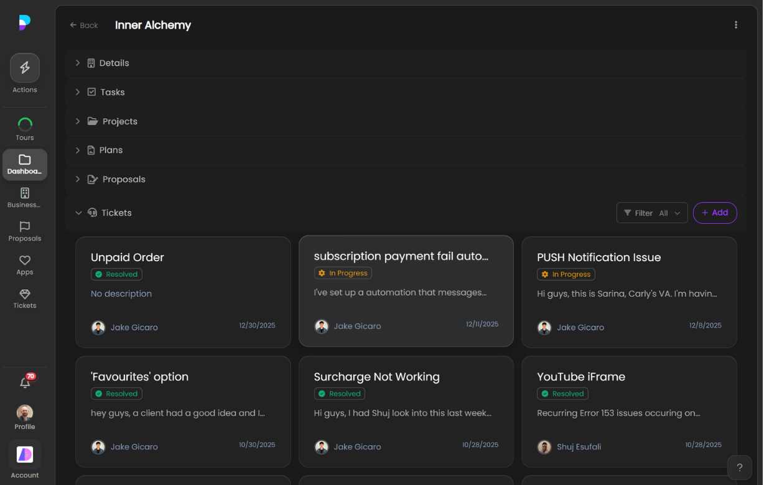The width and height of the screenshot is (764, 485).
Task: Open Apps heart icon in sidebar
Action: click(25, 261)
